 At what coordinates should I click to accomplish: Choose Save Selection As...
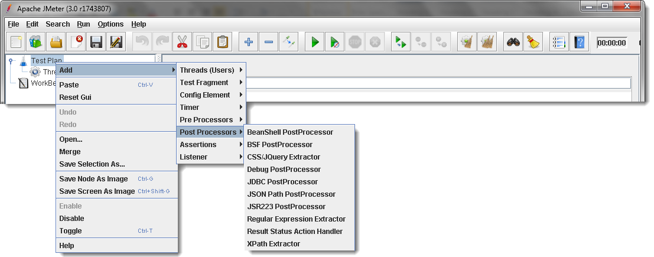coord(117,164)
